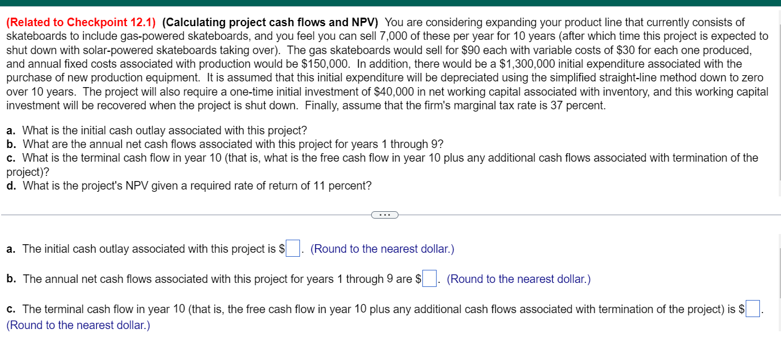Place cursor in the initial cash outlay field

pos(291,246)
